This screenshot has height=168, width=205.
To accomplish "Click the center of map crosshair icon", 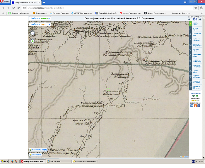I will tap(190, 71).
